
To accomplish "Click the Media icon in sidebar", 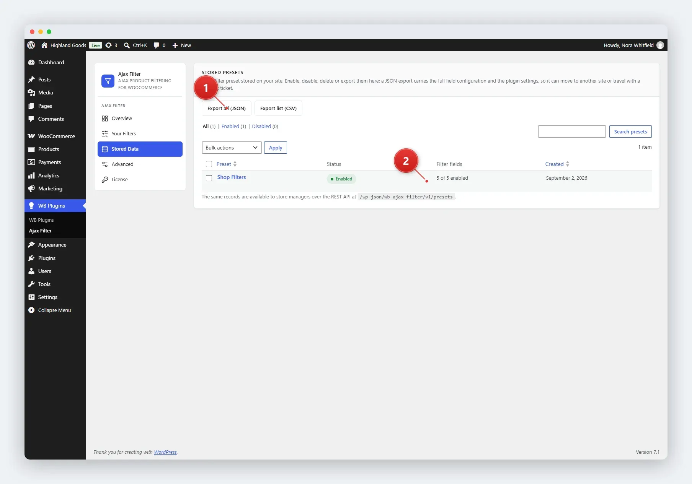I will 31,93.
